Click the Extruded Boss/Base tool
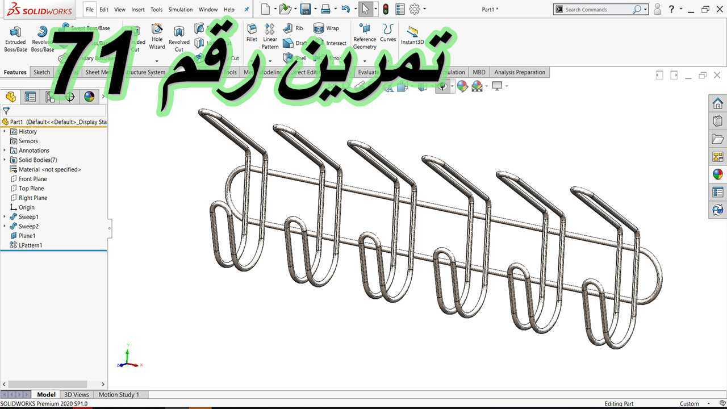727x409 pixels. [x=15, y=39]
